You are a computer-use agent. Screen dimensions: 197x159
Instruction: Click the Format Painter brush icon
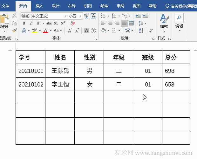pyautogui.click(x=14, y=30)
